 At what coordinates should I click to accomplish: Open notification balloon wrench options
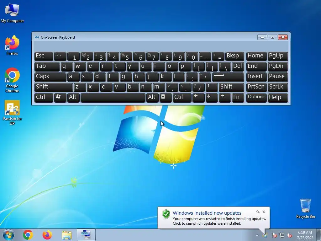pos(258,212)
